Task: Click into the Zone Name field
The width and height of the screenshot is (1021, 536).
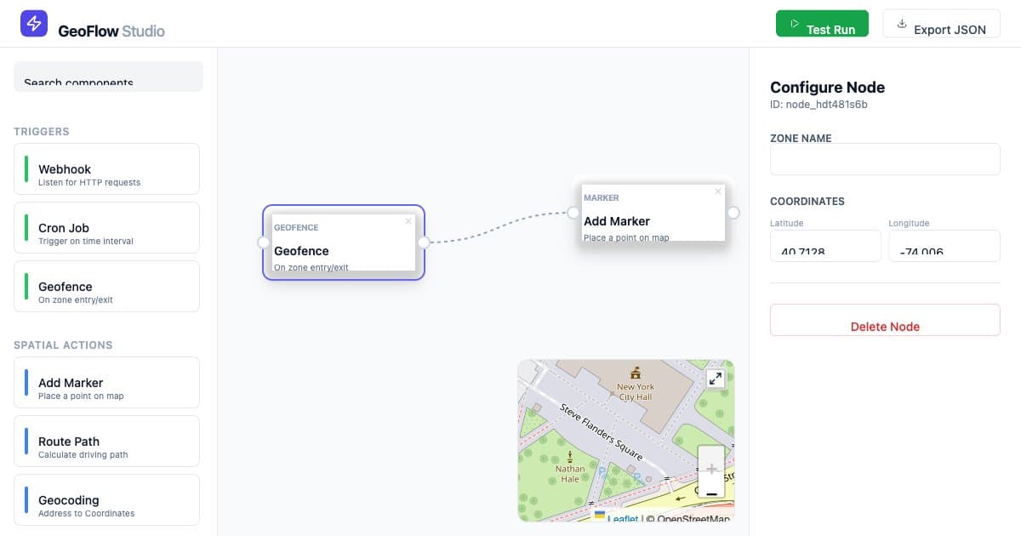Action: pyautogui.click(x=885, y=159)
